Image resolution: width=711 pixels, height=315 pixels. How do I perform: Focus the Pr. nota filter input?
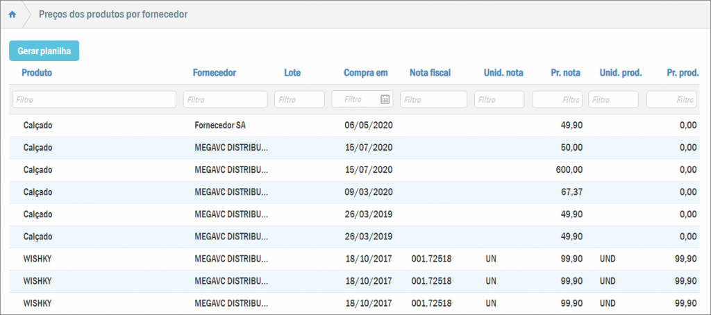557,100
